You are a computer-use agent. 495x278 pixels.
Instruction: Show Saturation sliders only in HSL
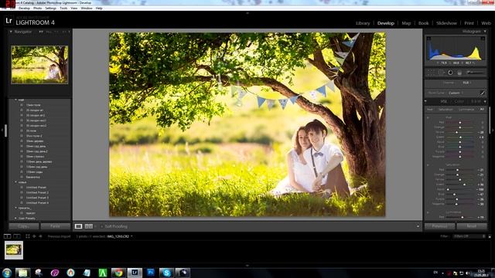coord(445,110)
